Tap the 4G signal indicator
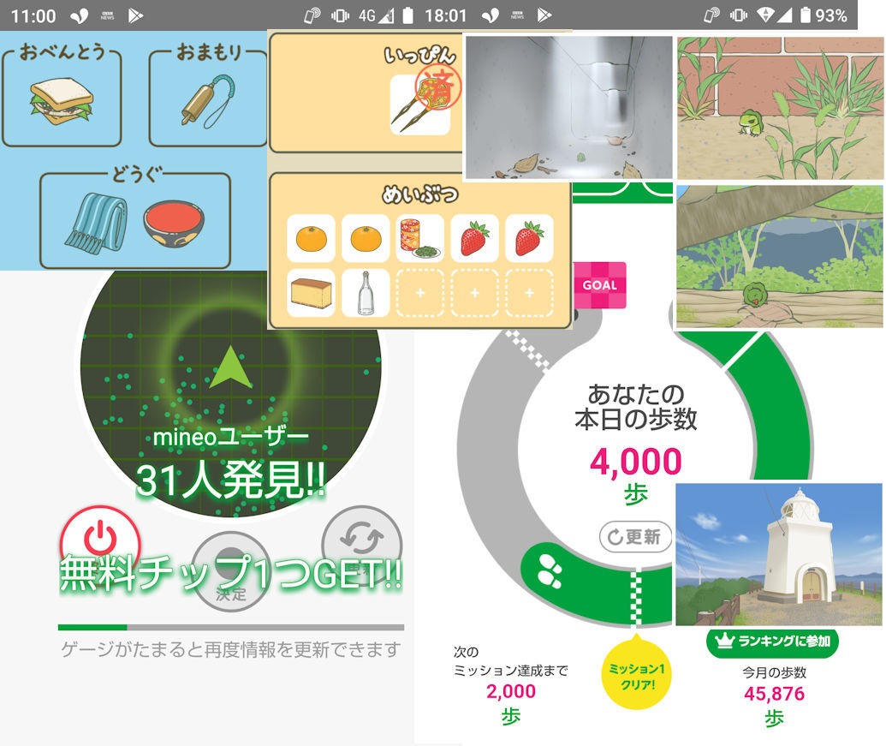Screen dimensions: 886x746 [376, 15]
